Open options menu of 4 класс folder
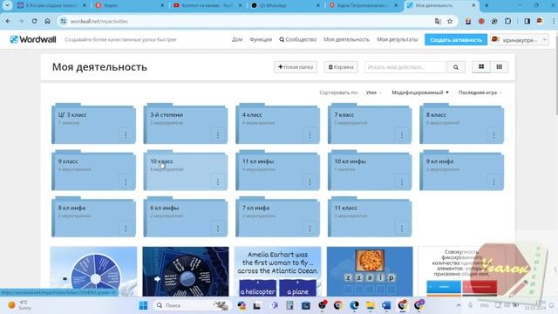The height and width of the screenshot is (314, 558). click(310, 135)
